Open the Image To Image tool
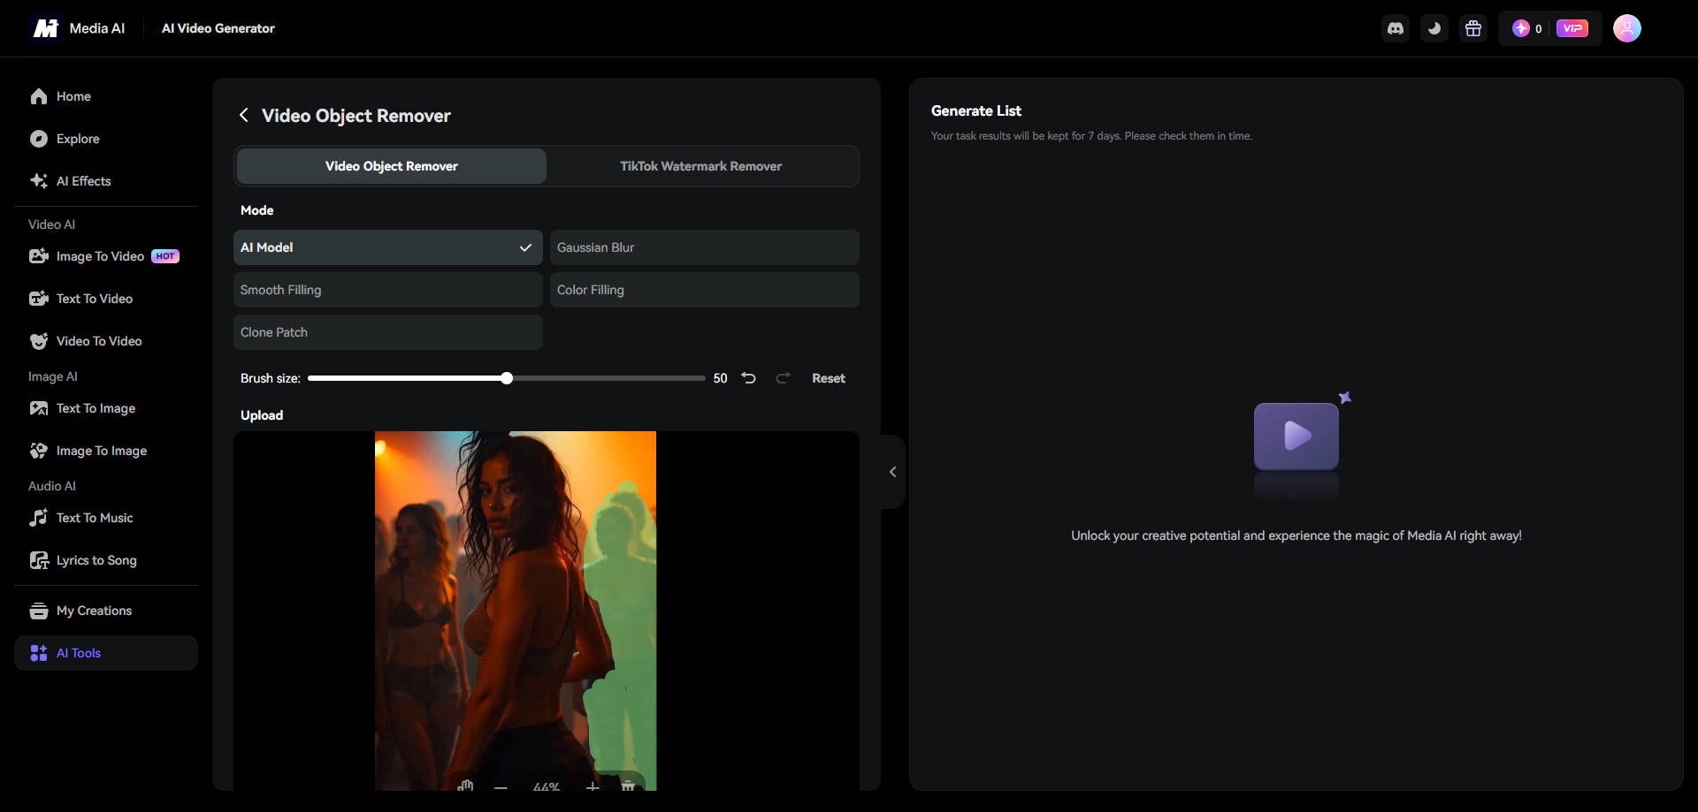 coord(106,451)
